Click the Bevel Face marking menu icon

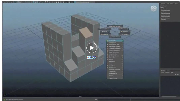121,32
